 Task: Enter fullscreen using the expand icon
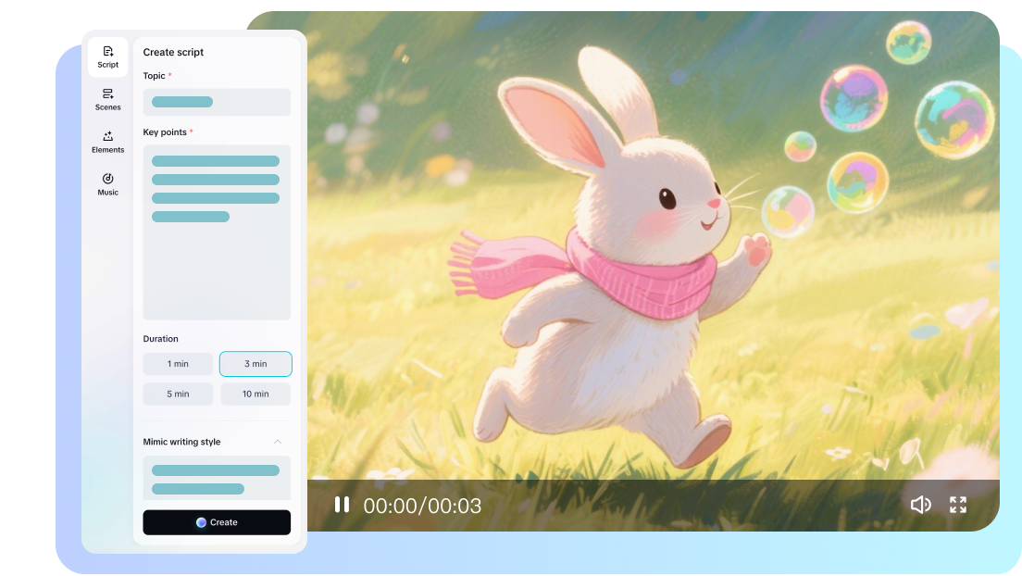[x=958, y=504]
